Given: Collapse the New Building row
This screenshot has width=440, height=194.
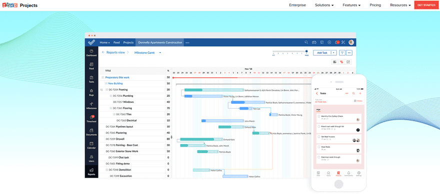Looking at the screenshot, I should [x=106, y=83].
